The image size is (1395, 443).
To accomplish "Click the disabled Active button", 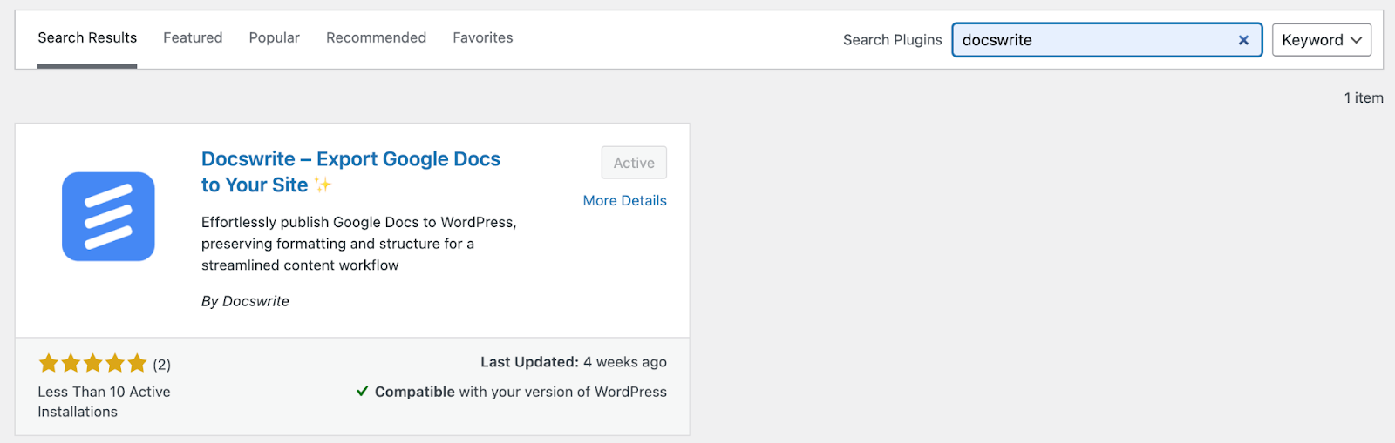I will [x=634, y=163].
